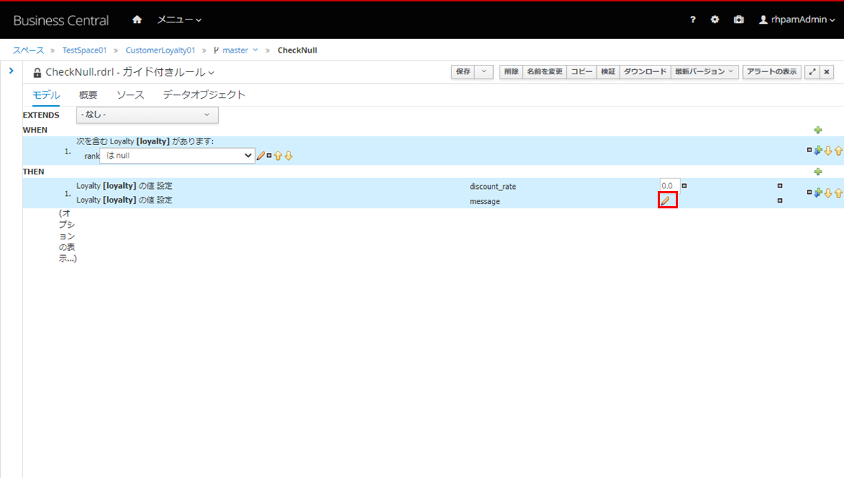Click the CheckNull breadcrumb text

pyautogui.click(x=297, y=50)
